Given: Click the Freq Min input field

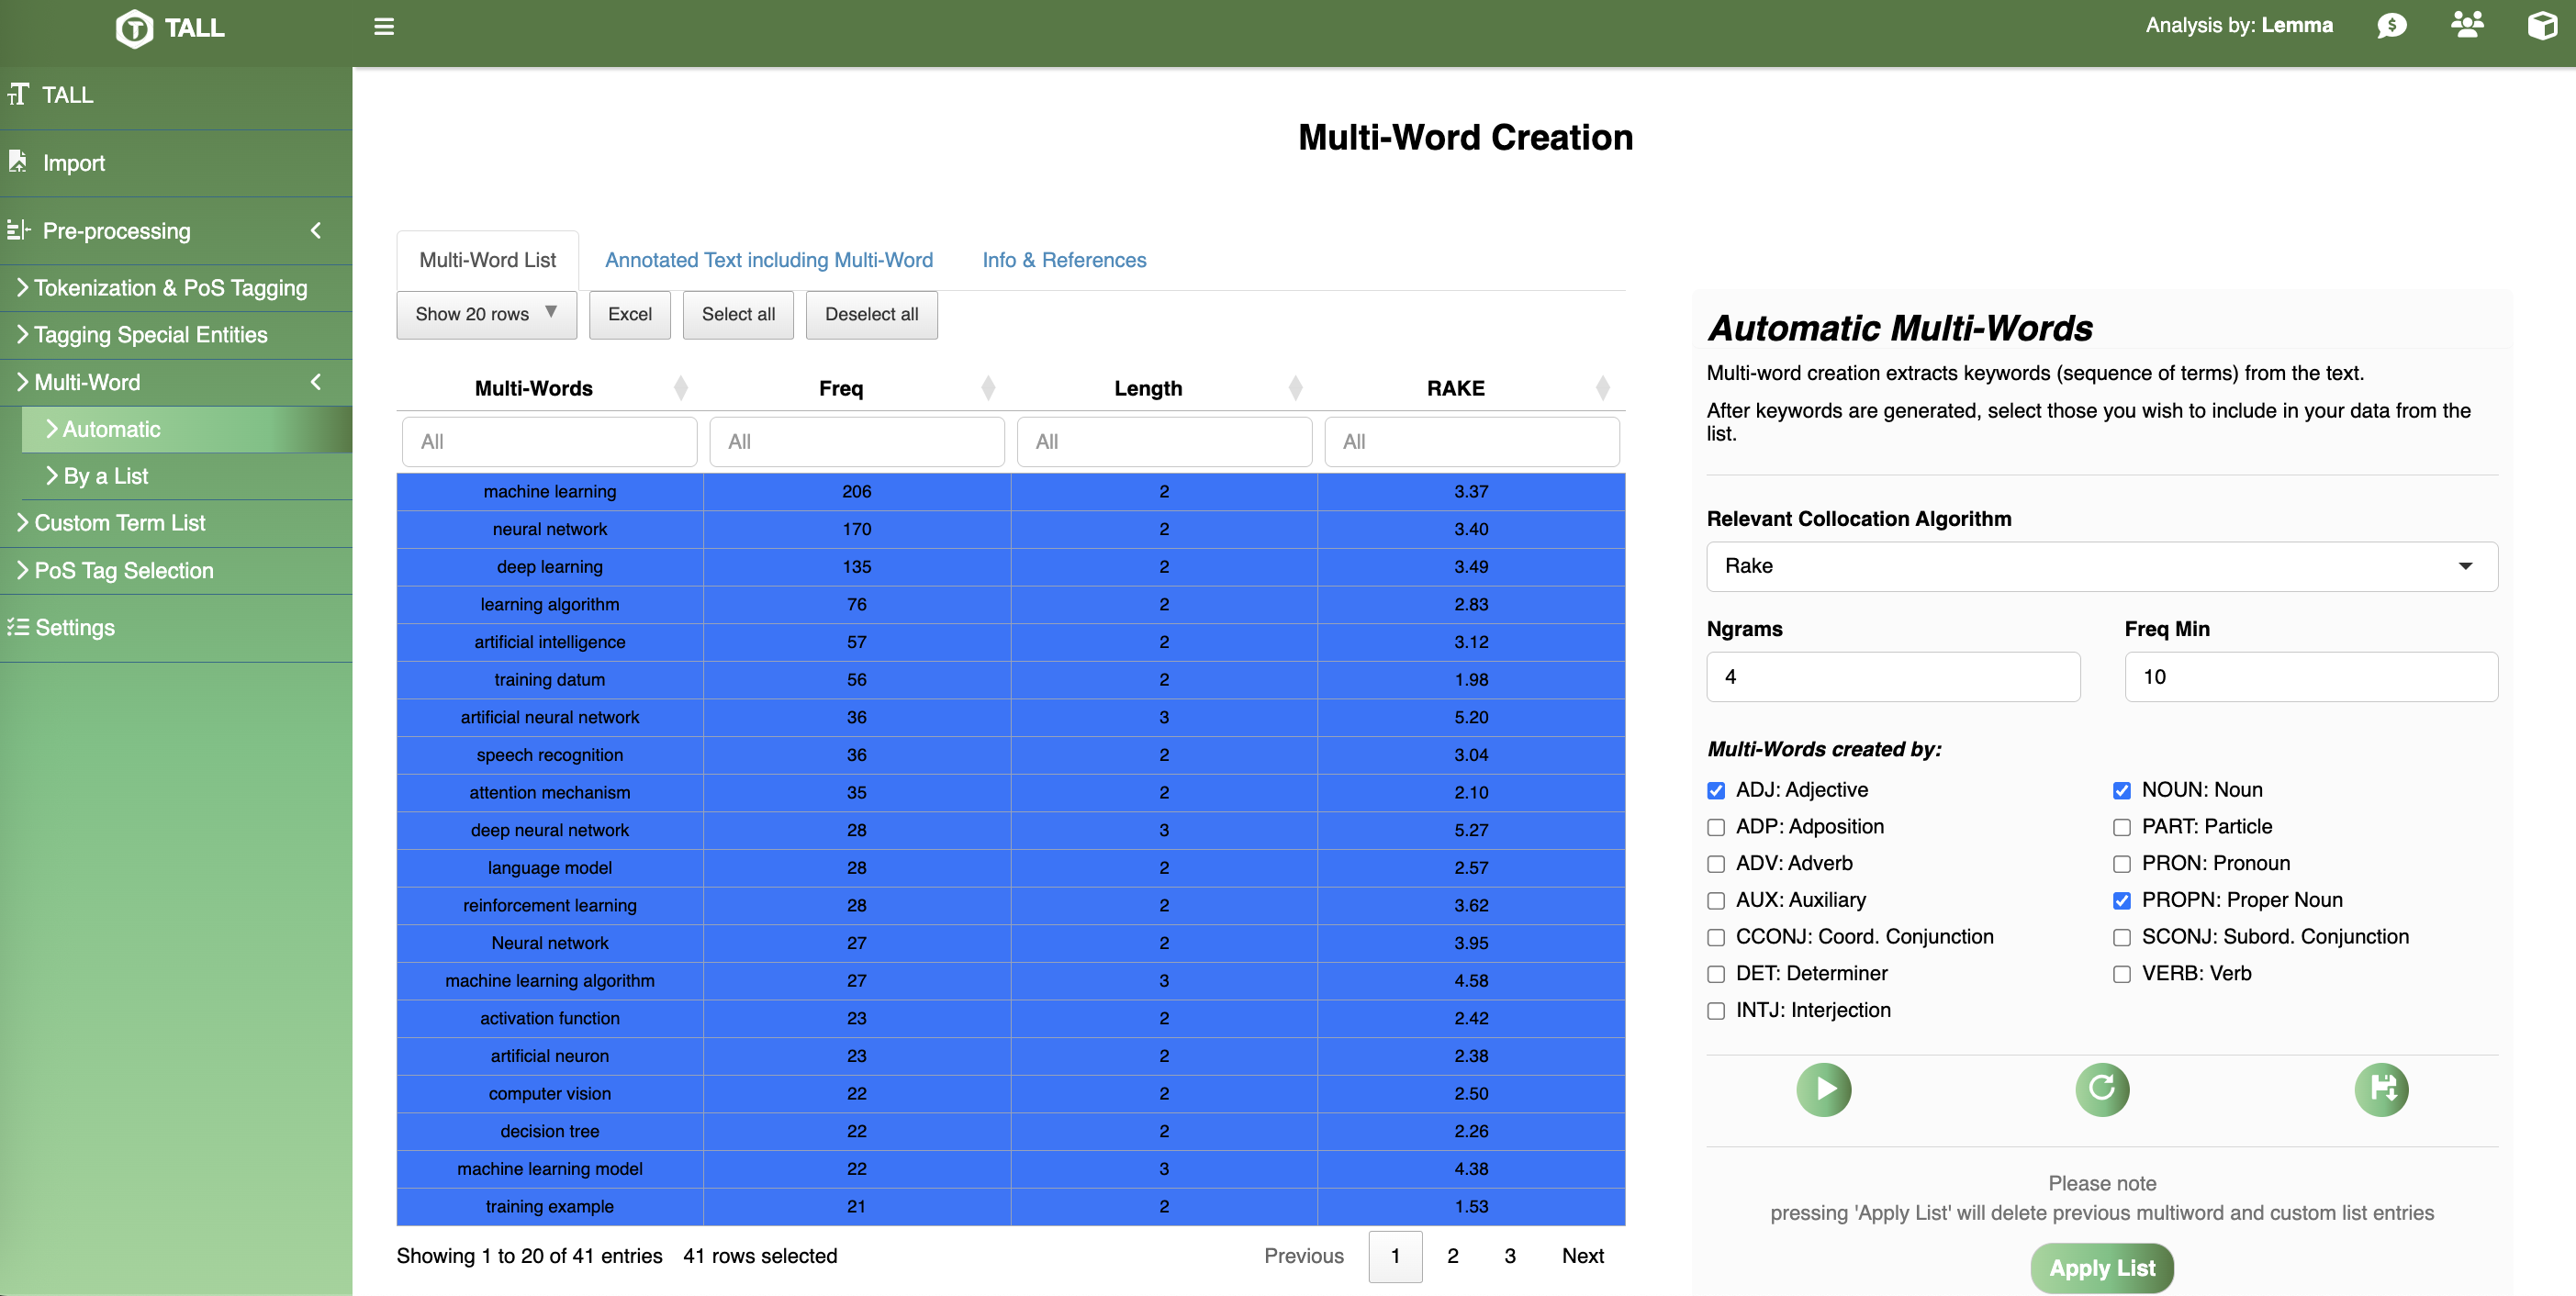Looking at the screenshot, I should (x=2310, y=677).
